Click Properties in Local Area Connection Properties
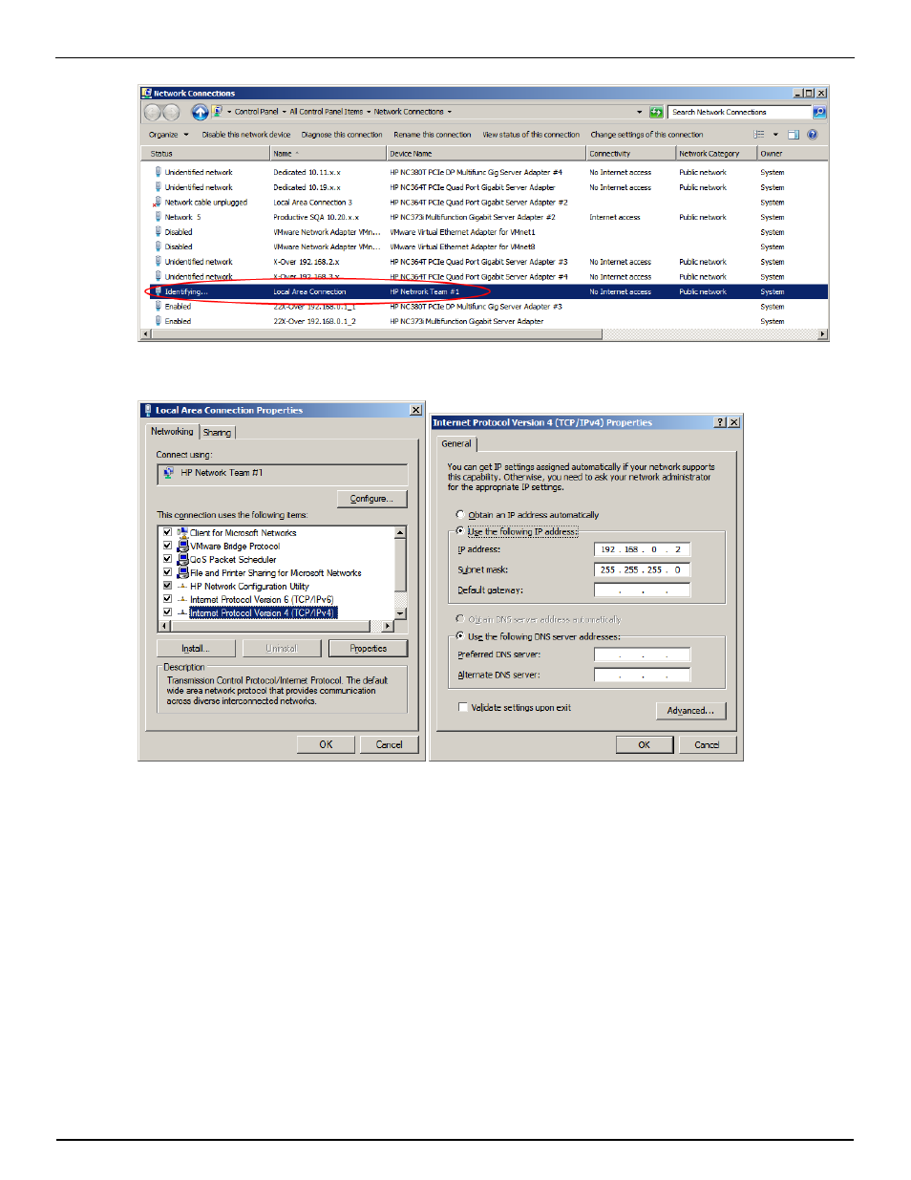 pos(368,648)
